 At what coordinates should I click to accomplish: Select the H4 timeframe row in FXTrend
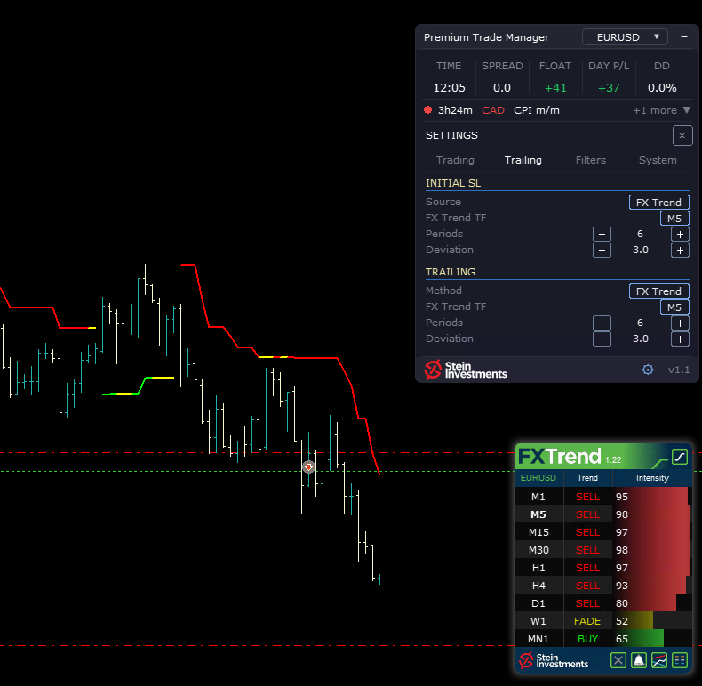point(603,586)
